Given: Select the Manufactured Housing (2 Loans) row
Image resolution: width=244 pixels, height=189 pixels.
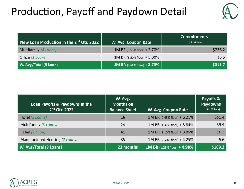Looking at the screenshot, I should tap(122, 140).
